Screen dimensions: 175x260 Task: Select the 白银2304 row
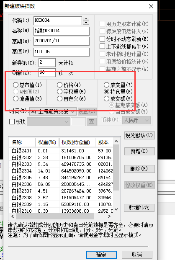tap(61, 171)
